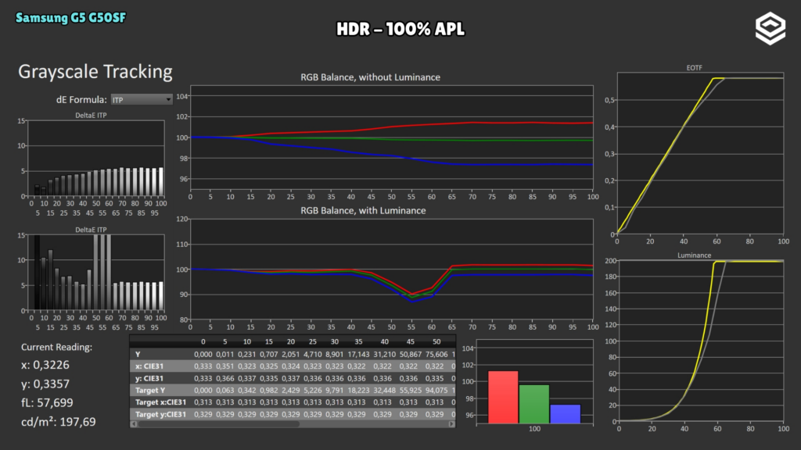Click the Target Y value 0,063
Screen dimensions: 801x450
(224, 391)
